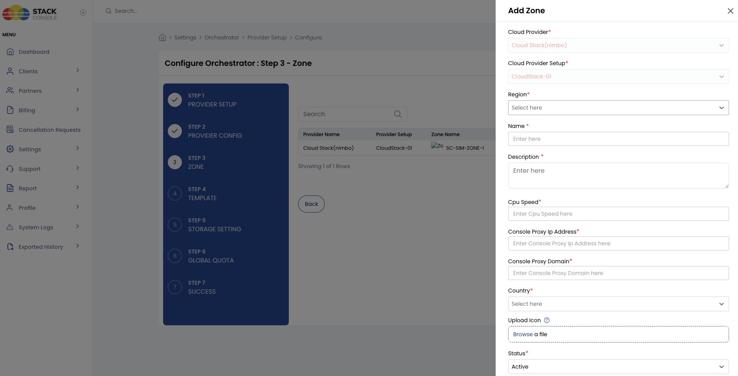Click the Partners people icon
Image resolution: width=738 pixels, height=376 pixels.
coord(11,90)
